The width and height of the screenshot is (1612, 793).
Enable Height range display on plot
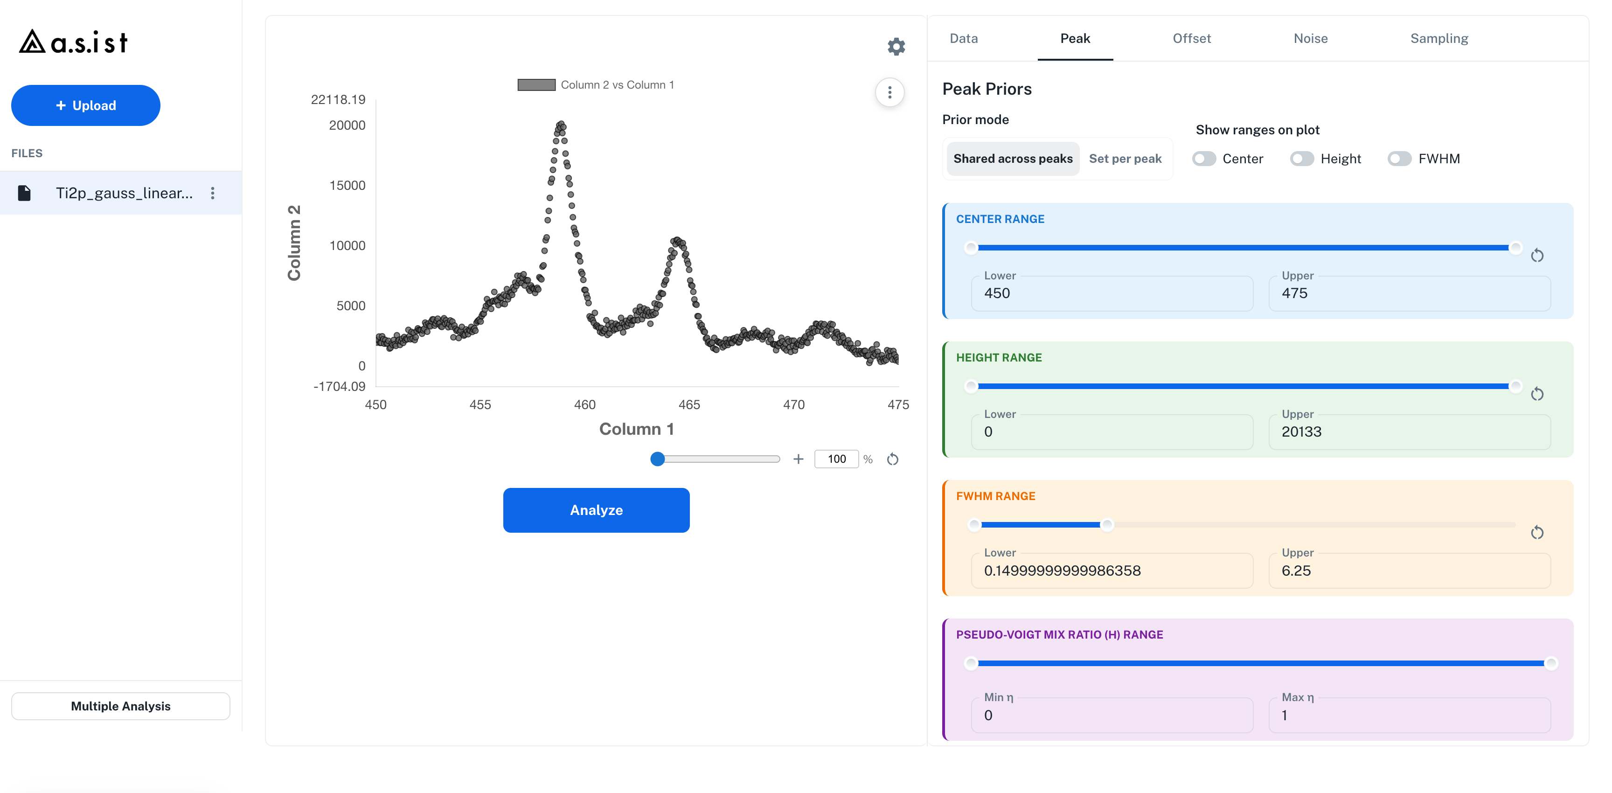pos(1302,159)
